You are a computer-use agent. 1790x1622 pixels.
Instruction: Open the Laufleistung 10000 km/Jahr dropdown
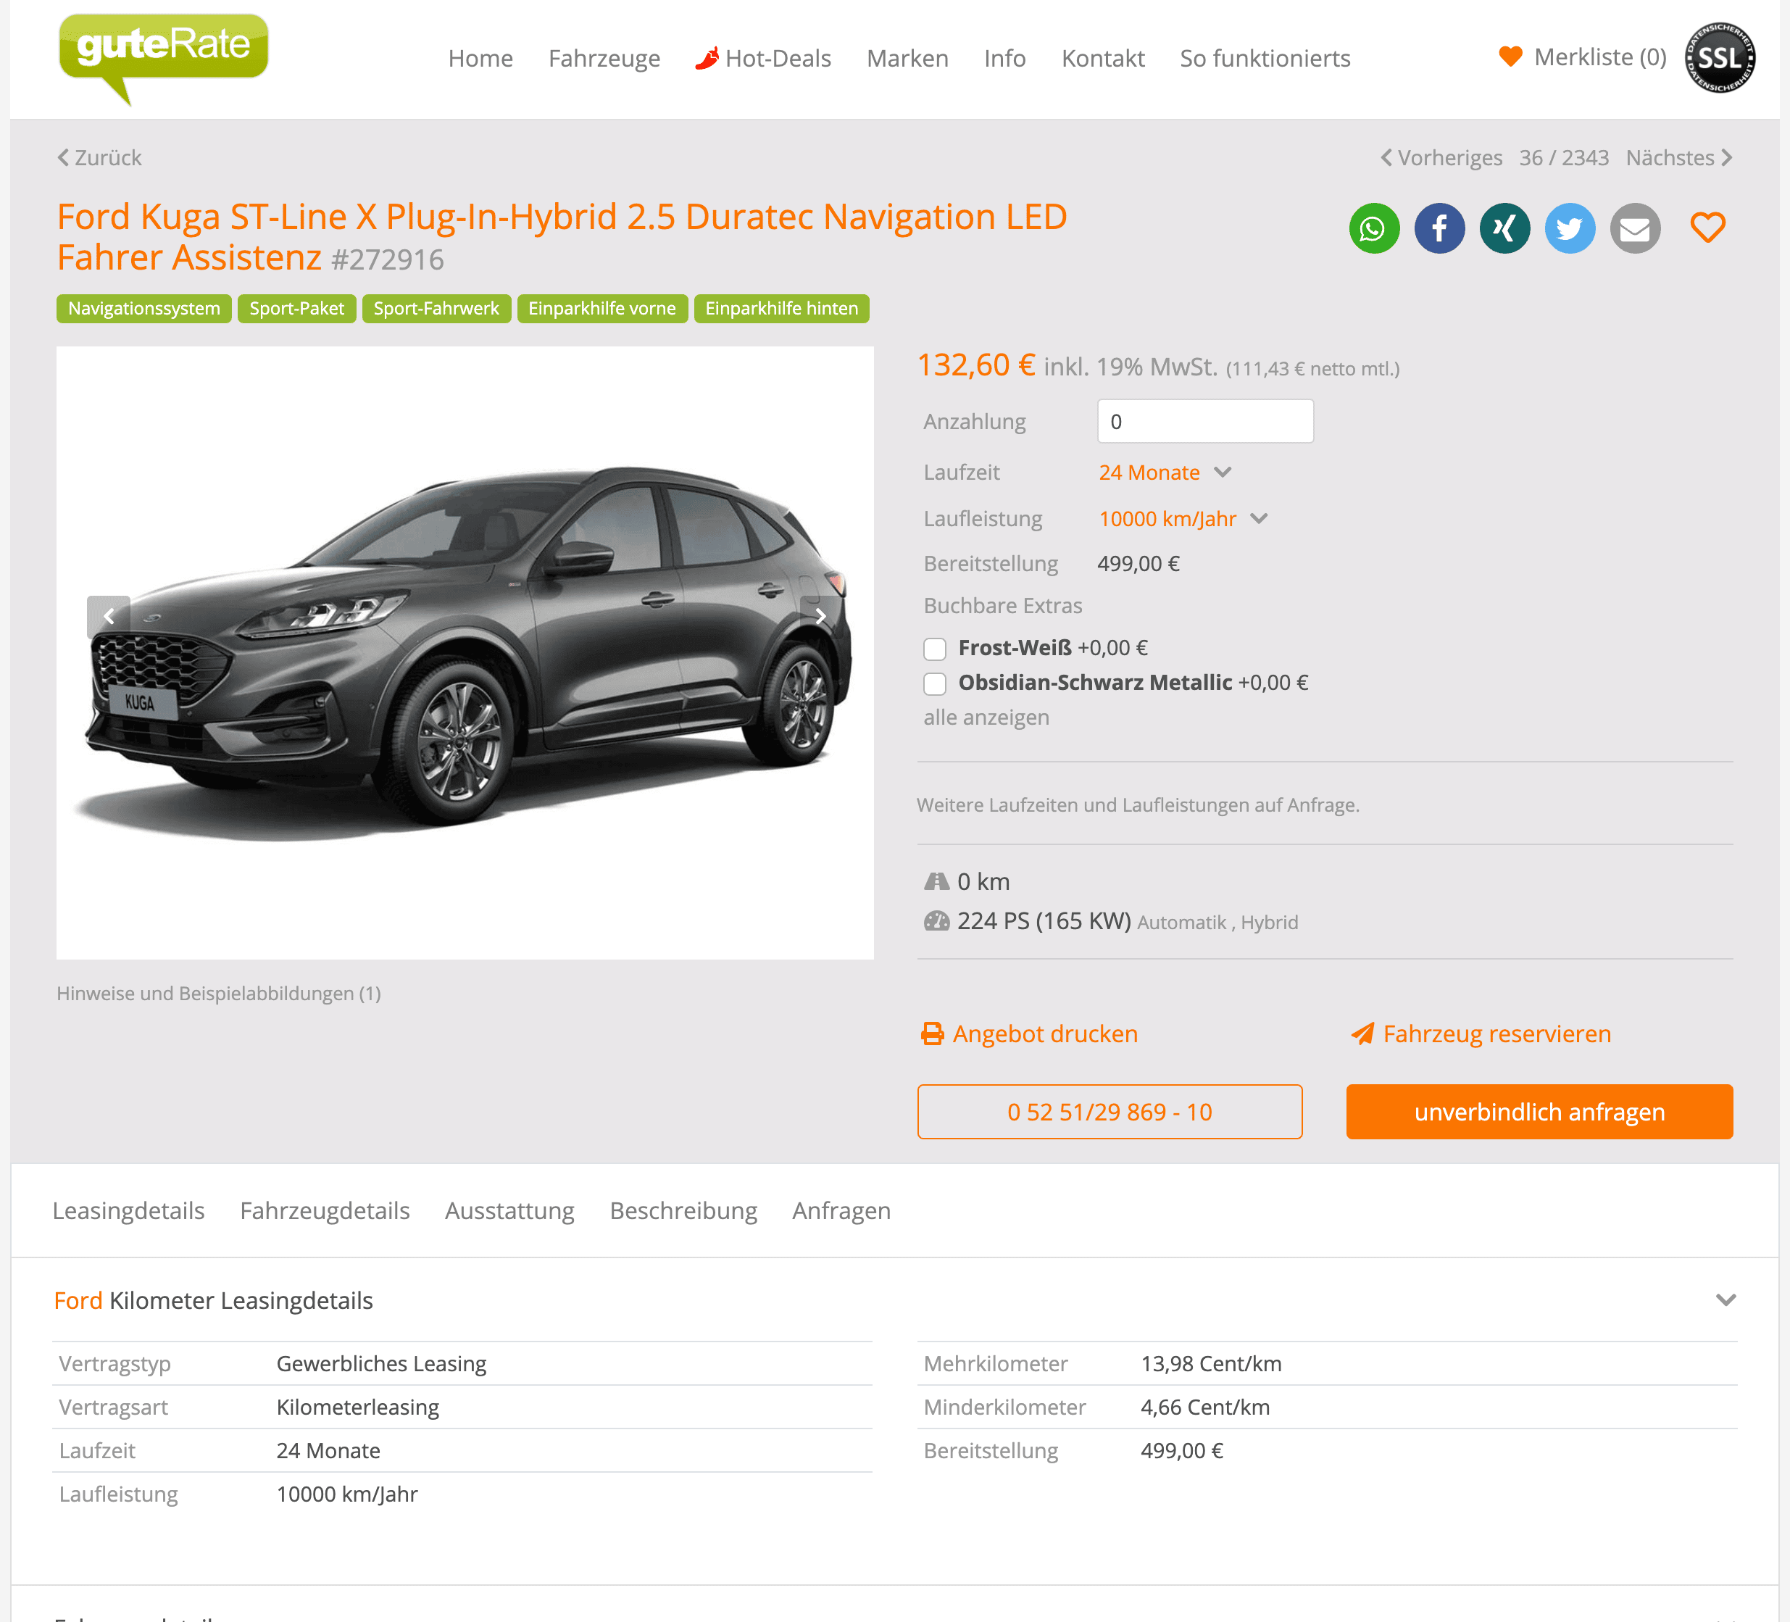[1183, 518]
